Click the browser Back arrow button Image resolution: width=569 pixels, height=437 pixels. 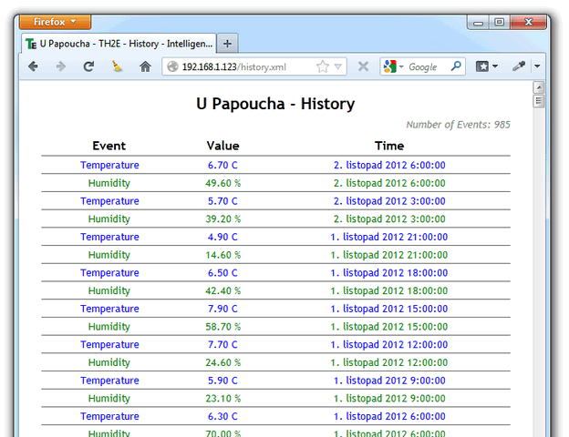click(x=33, y=66)
